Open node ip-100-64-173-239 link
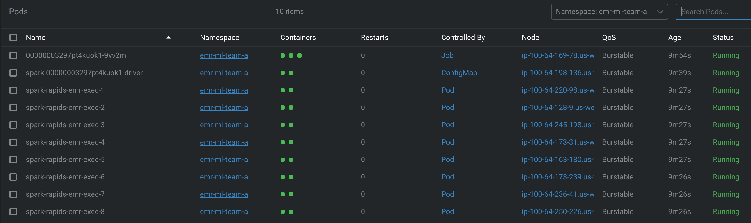The height and width of the screenshot is (223, 751). (557, 177)
